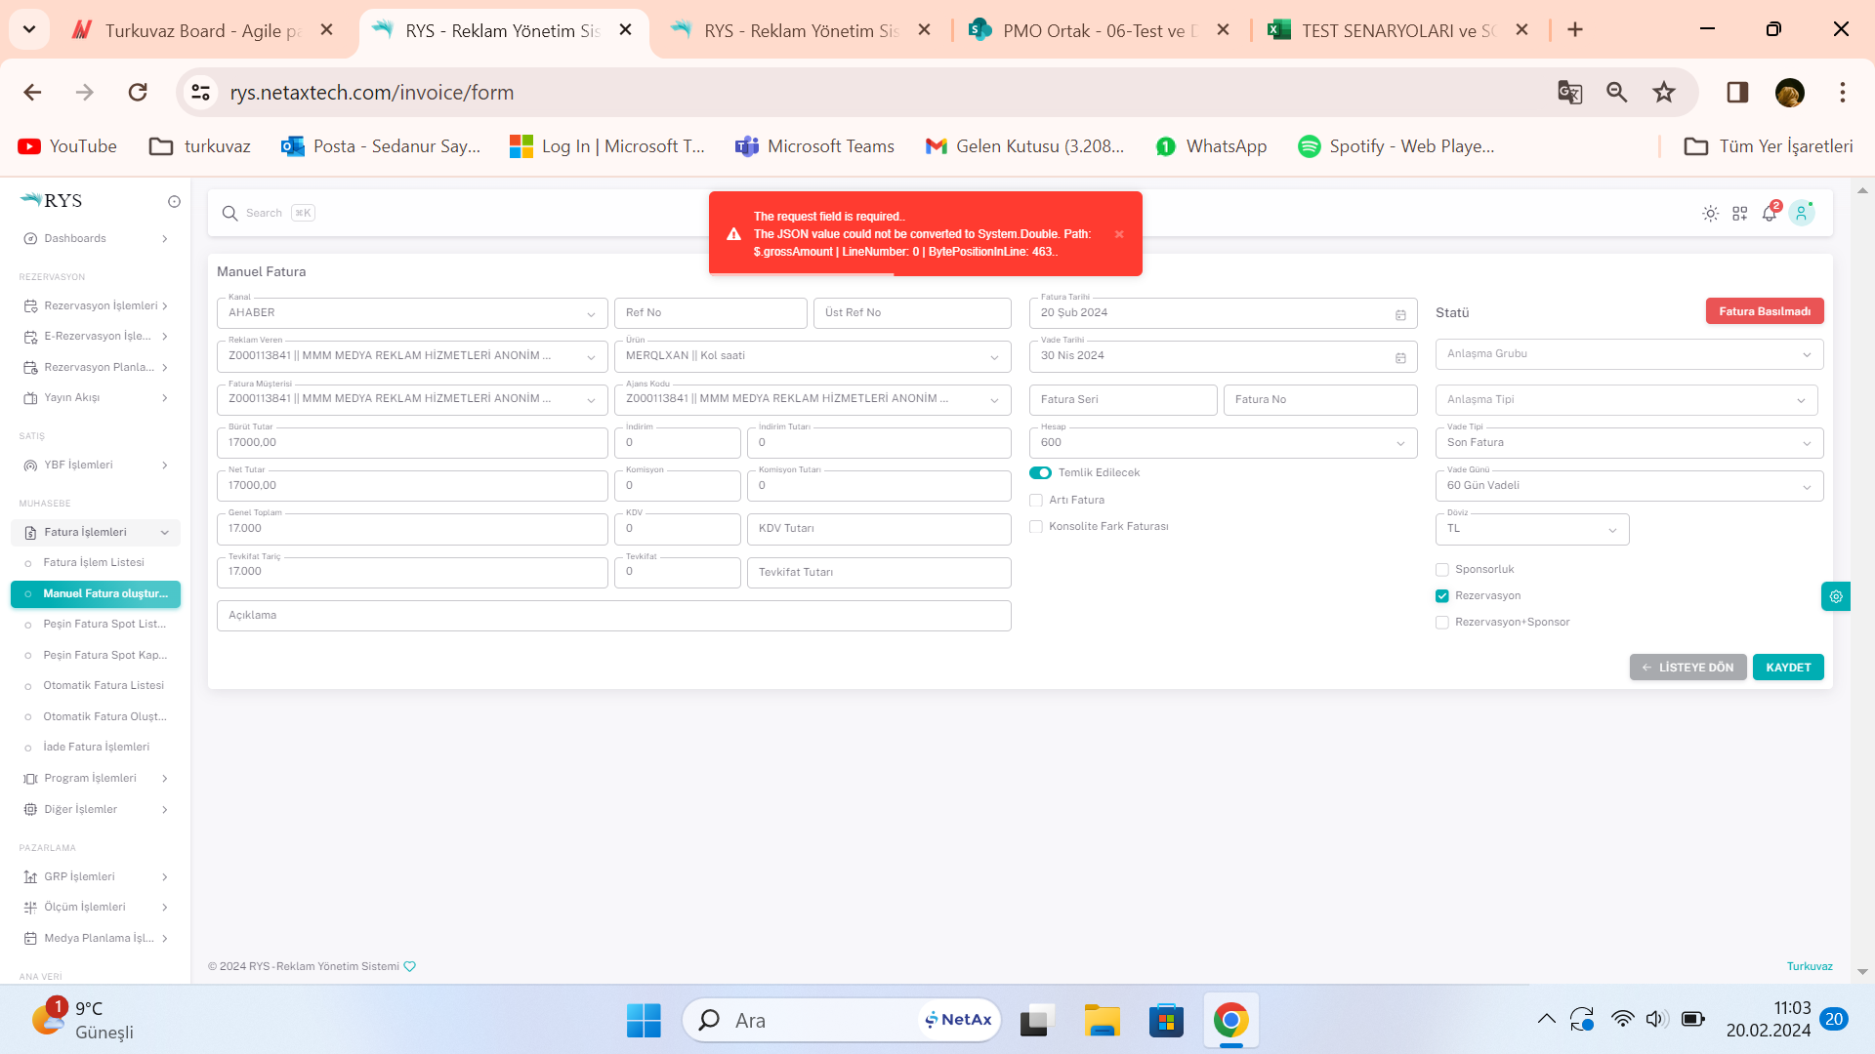Open the apps grid icon in header
This screenshot has width=1875, height=1054.
point(1739,214)
